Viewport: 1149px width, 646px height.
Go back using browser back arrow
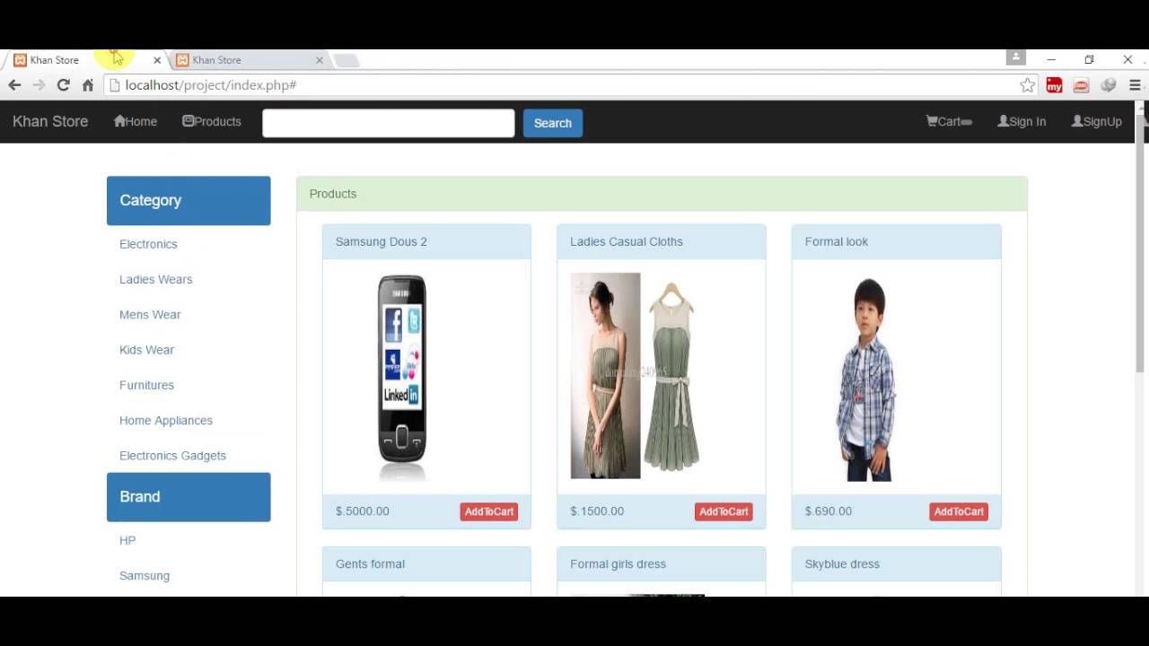point(14,85)
